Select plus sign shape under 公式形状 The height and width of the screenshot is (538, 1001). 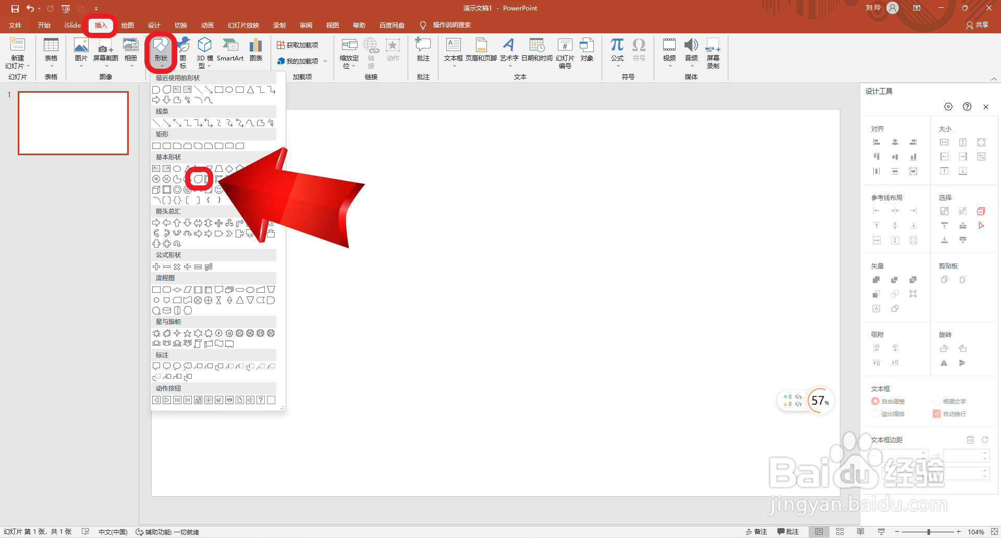pos(156,267)
